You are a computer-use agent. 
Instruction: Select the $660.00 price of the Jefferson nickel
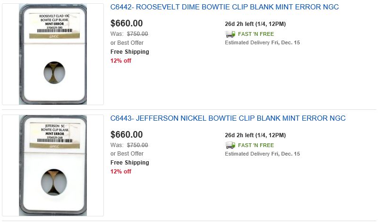coord(127,135)
